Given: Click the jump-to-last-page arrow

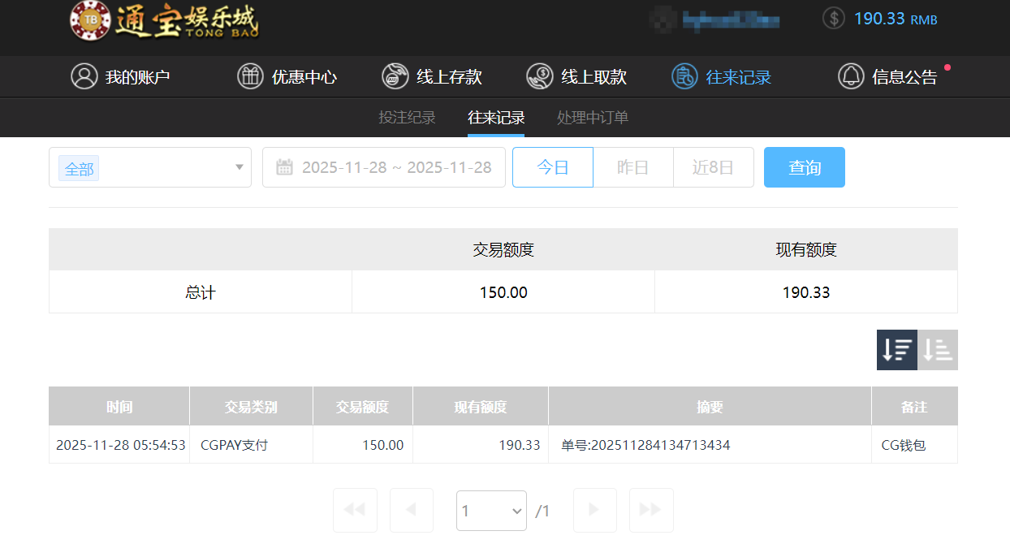Looking at the screenshot, I should click(651, 510).
